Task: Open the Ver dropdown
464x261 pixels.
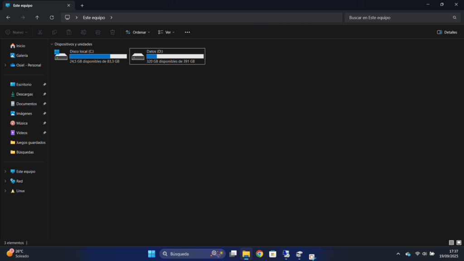Action: point(166,32)
